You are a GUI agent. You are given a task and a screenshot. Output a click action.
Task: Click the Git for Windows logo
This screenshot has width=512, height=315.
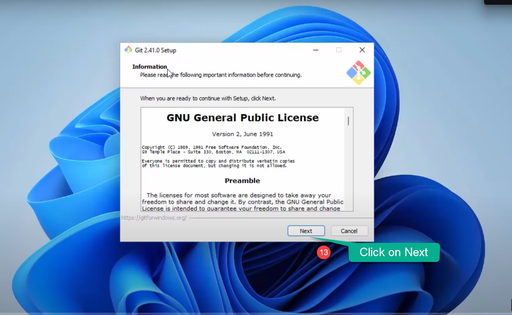(358, 72)
